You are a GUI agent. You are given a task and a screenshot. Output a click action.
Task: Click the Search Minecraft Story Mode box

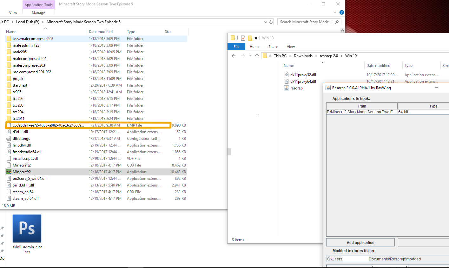pos(306,22)
